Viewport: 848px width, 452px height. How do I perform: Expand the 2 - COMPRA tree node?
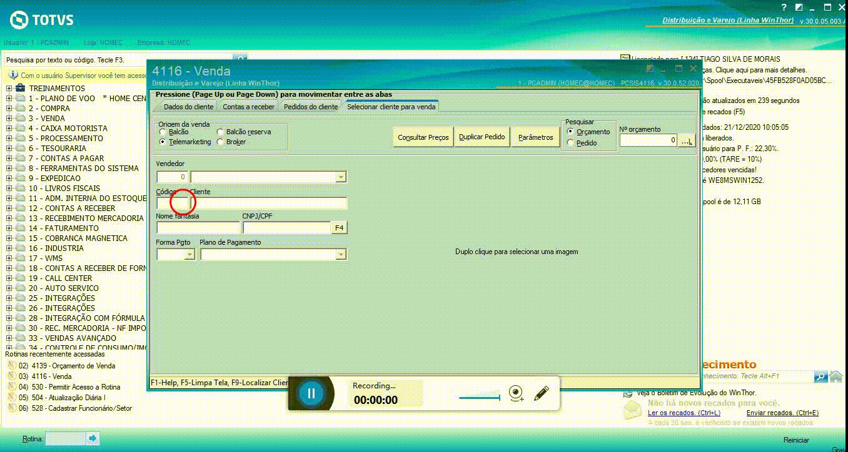(x=9, y=108)
